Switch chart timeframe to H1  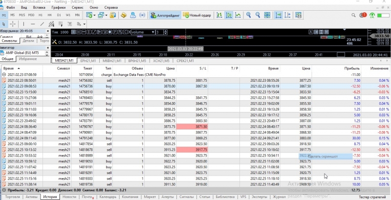point(41,16)
